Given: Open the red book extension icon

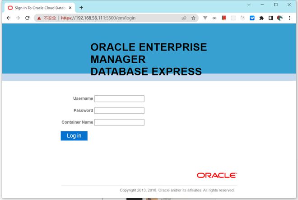Looking at the screenshot, I should pyautogui.click(x=223, y=18).
